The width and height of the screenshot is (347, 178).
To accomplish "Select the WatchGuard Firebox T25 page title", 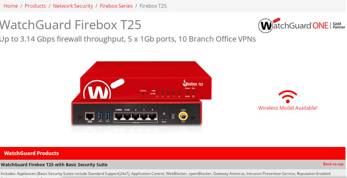I will [x=70, y=25].
